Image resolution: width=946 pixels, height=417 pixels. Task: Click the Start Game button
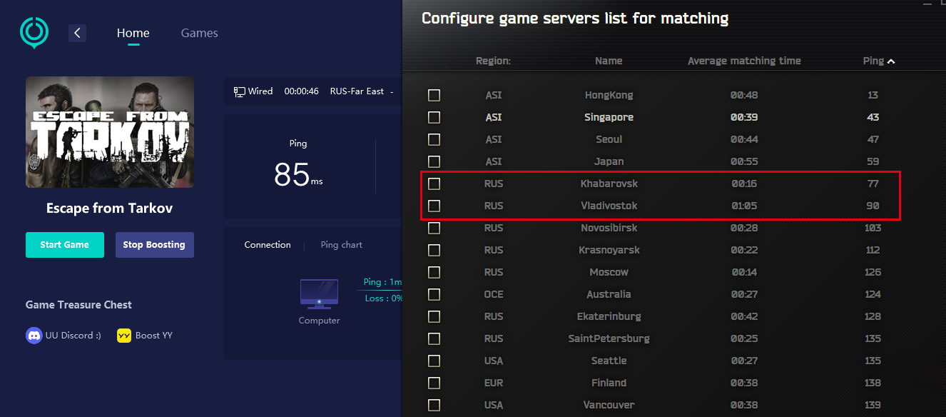point(65,245)
